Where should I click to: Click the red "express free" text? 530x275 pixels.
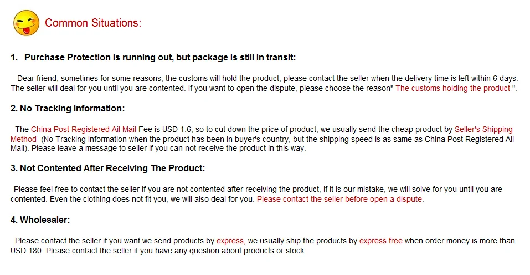[380, 241]
